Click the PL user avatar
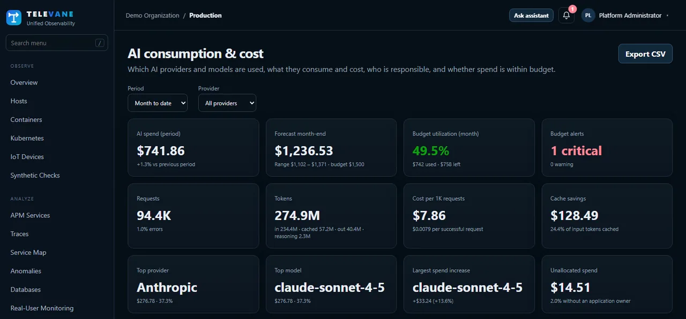Image resolution: width=686 pixels, height=319 pixels. 588,16
